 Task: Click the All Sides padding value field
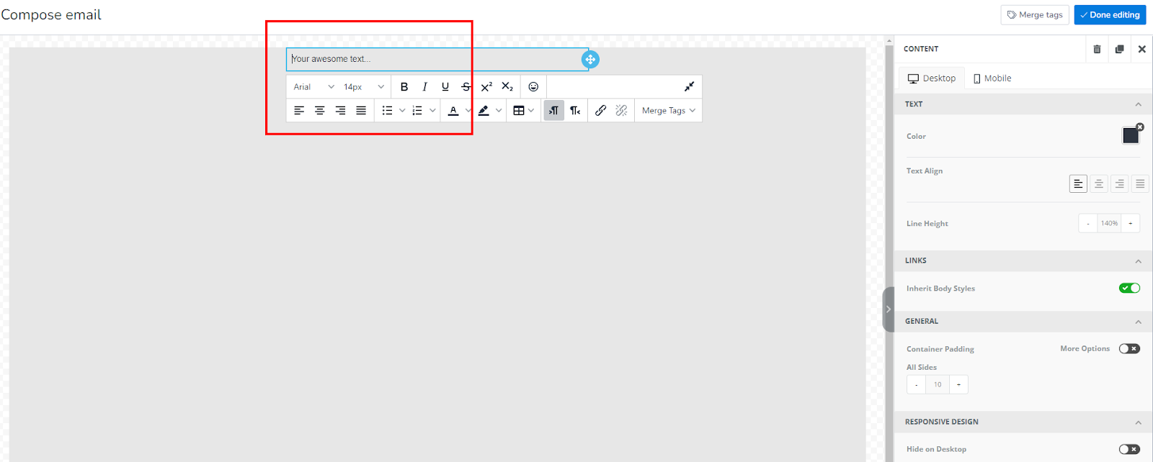[x=938, y=384]
